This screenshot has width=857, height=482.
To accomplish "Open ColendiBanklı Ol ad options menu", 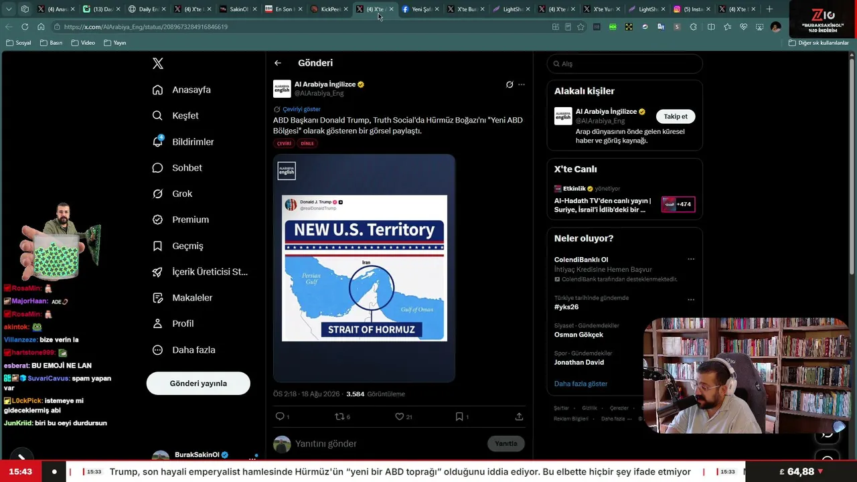I will [691, 260].
